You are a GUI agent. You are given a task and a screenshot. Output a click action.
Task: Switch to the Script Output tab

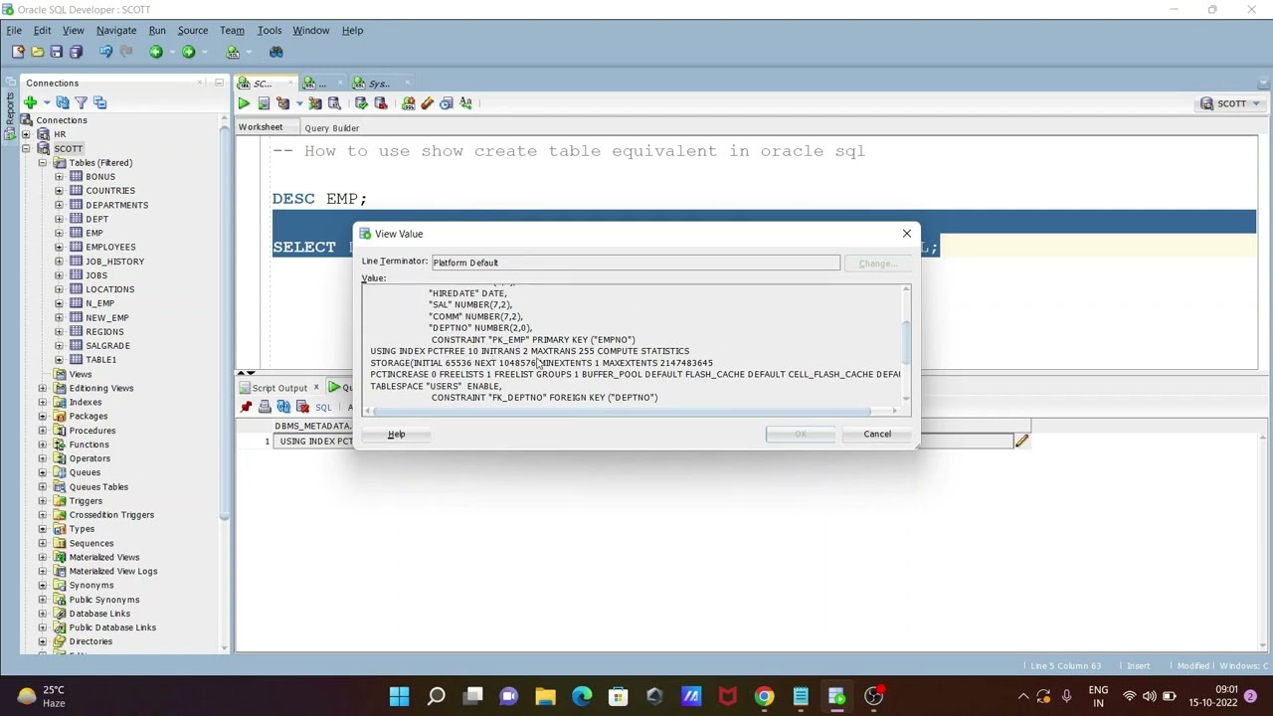click(279, 388)
